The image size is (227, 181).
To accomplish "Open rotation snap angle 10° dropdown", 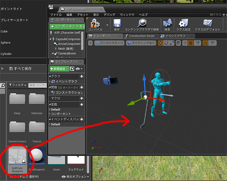I will (x=212, y=43).
